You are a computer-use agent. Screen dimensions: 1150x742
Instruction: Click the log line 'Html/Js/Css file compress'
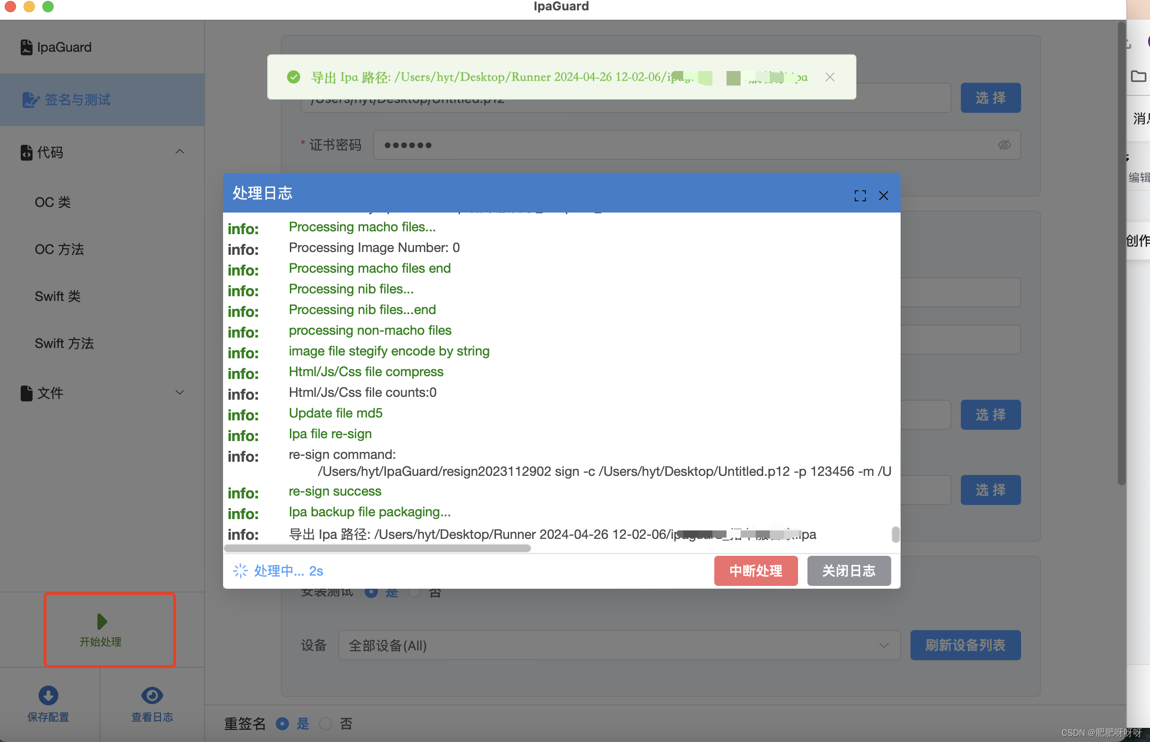click(366, 372)
